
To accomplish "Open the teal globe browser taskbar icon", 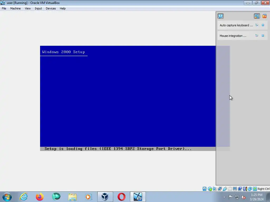I will (56, 197).
